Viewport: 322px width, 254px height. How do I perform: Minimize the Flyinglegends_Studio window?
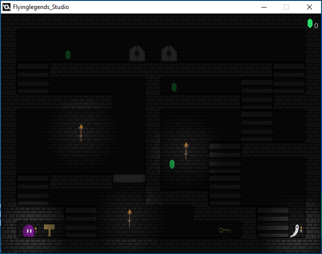[264, 7]
